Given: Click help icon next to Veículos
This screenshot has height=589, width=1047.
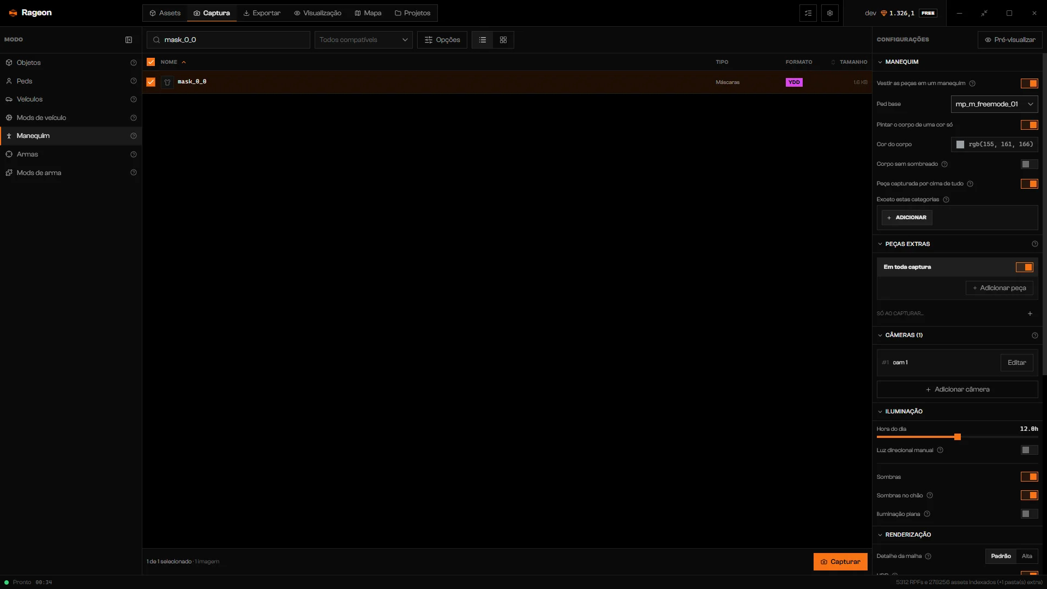Looking at the screenshot, I should pyautogui.click(x=134, y=99).
